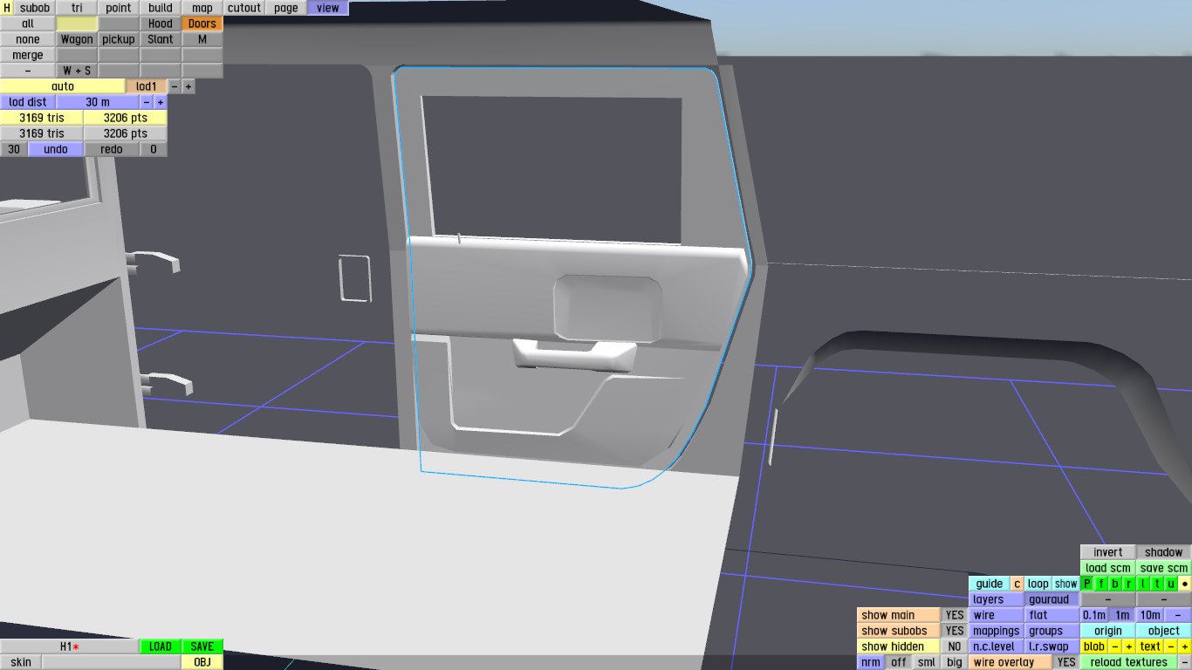Select the Wagon group
The width and height of the screenshot is (1192, 670).
(x=77, y=39)
